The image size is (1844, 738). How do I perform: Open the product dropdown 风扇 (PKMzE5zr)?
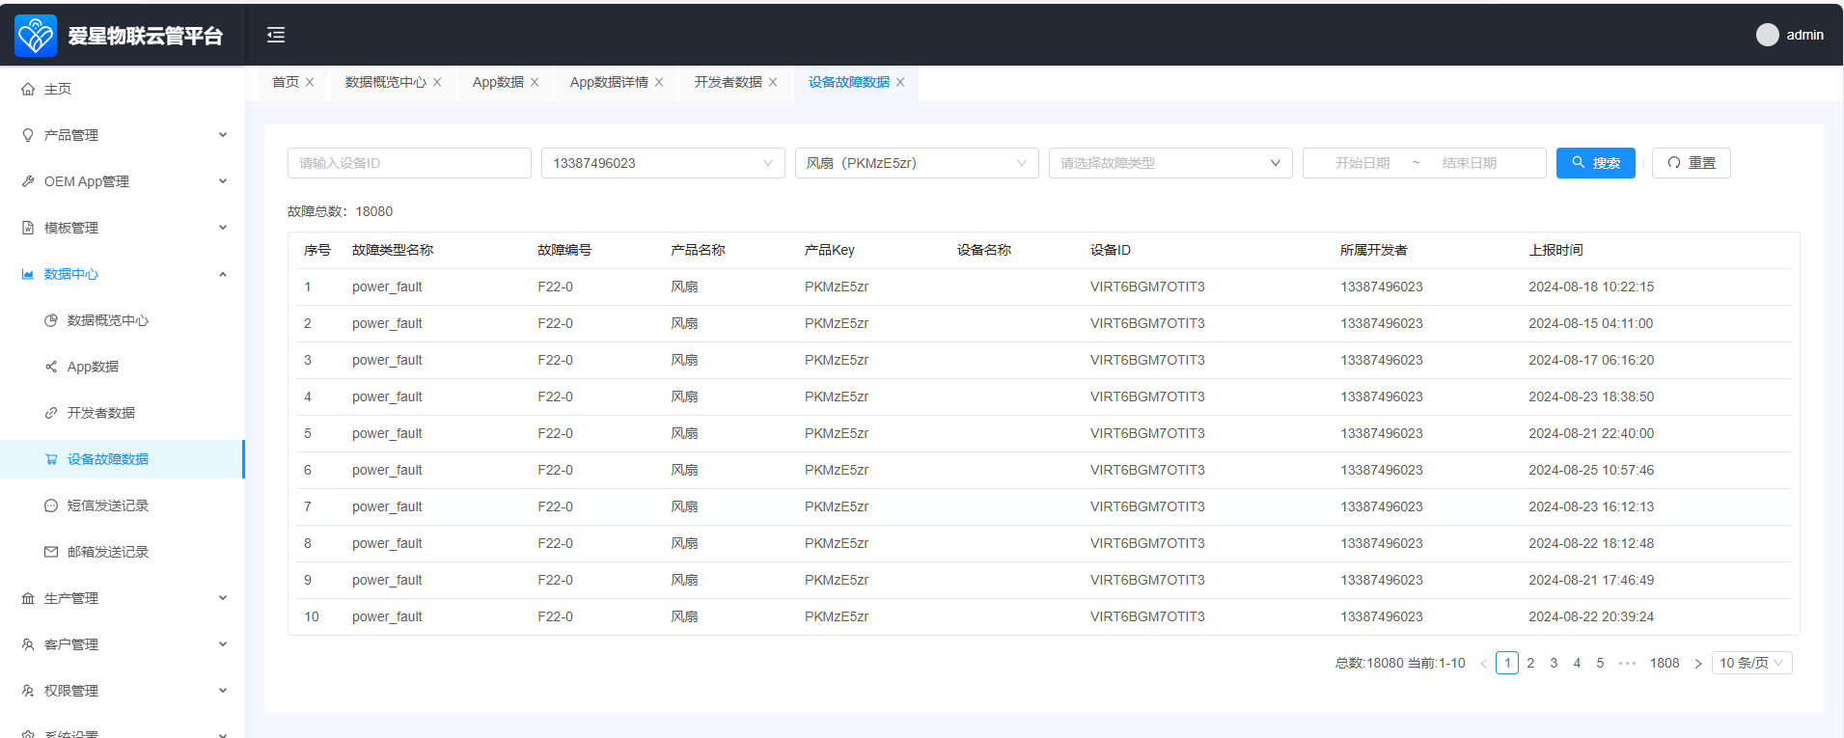[x=917, y=163]
